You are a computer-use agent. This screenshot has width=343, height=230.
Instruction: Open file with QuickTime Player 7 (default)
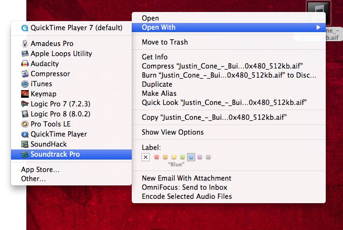[71, 28]
